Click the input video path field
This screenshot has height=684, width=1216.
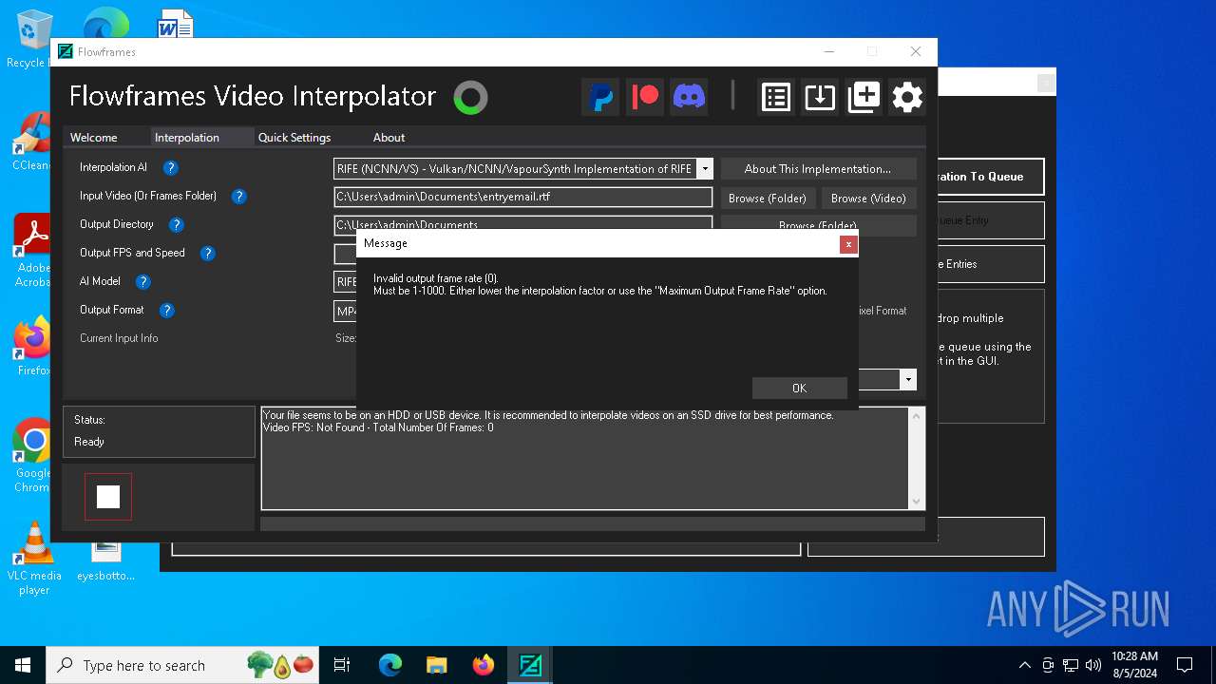point(523,197)
